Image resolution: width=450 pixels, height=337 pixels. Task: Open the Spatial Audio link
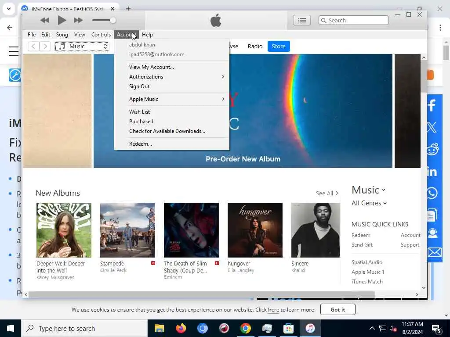coord(367,262)
